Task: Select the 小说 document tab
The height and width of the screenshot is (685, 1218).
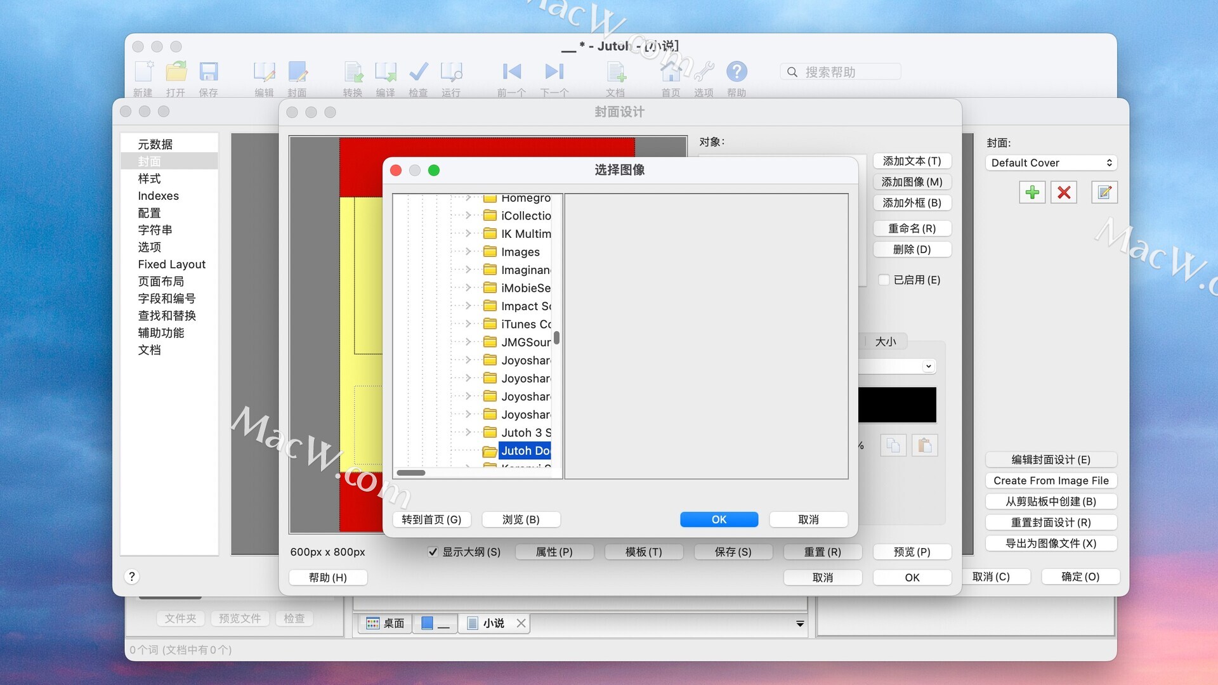Action: pos(493,623)
